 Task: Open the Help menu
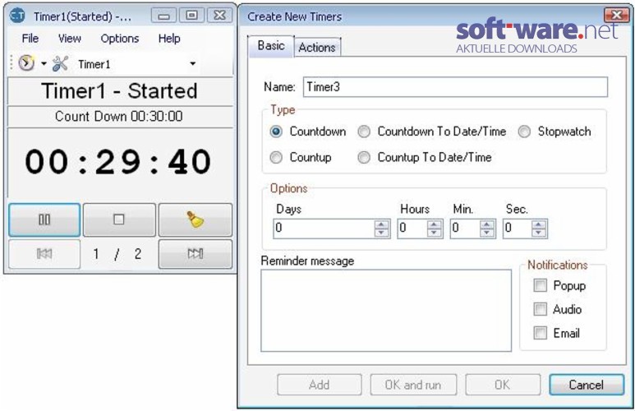click(169, 39)
